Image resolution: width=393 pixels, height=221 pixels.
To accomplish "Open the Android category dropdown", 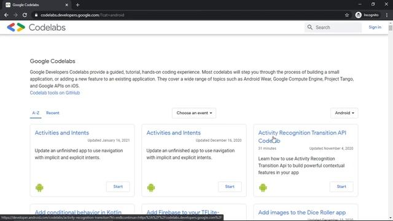I will (344, 113).
